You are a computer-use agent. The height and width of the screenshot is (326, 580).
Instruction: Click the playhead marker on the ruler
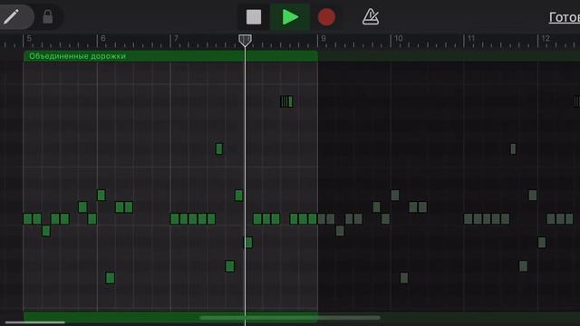click(245, 40)
